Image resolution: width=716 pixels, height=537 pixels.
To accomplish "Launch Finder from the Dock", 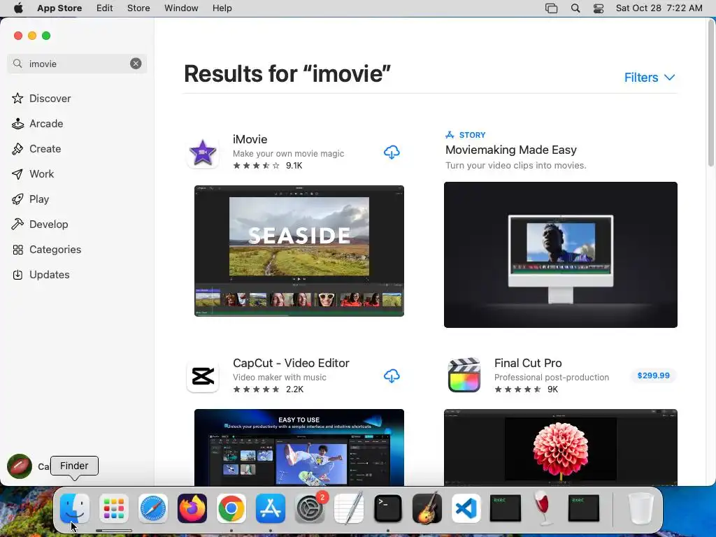I will [74, 508].
